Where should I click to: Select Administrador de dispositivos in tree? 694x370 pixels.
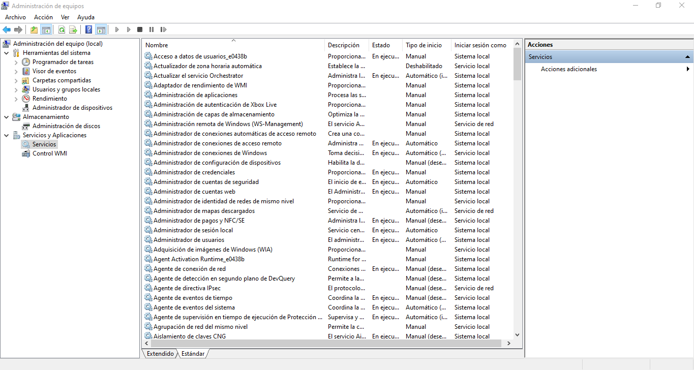tap(72, 108)
